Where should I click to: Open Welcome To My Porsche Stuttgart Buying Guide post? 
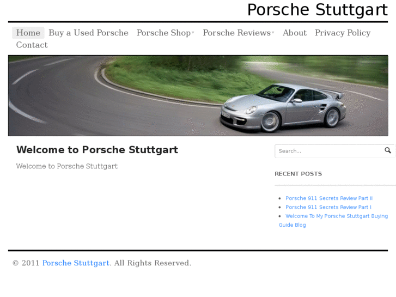point(333,220)
